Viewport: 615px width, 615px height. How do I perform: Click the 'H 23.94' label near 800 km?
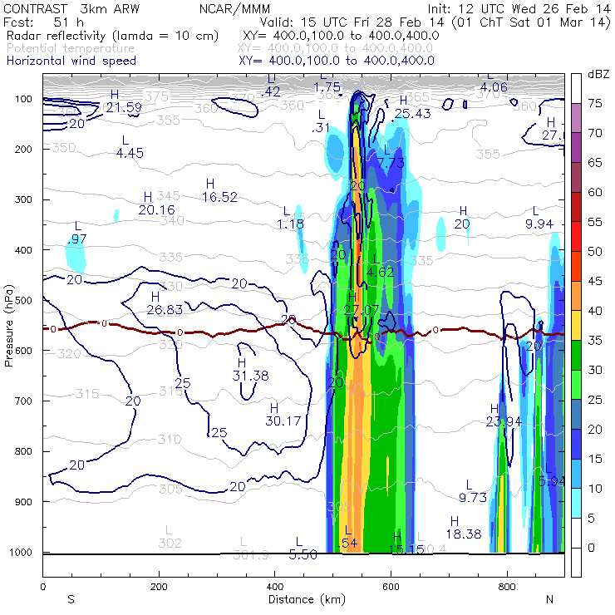tap(504, 415)
